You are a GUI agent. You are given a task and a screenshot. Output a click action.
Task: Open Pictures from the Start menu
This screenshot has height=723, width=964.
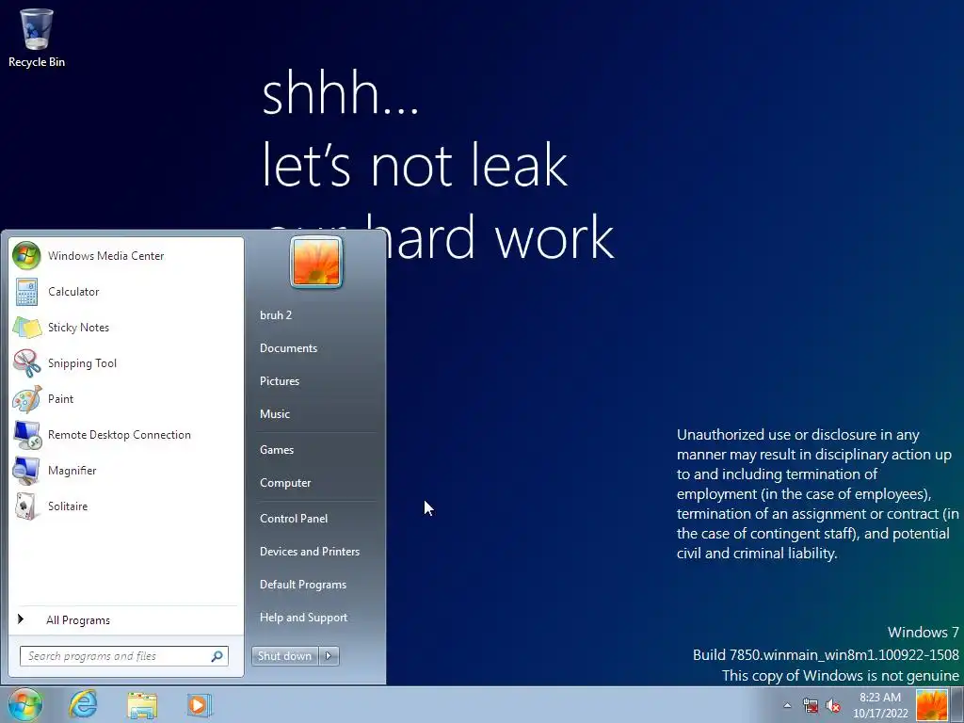[280, 381]
